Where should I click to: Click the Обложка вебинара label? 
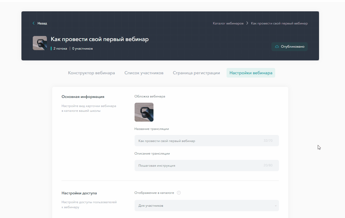pyautogui.click(x=150, y=96)
